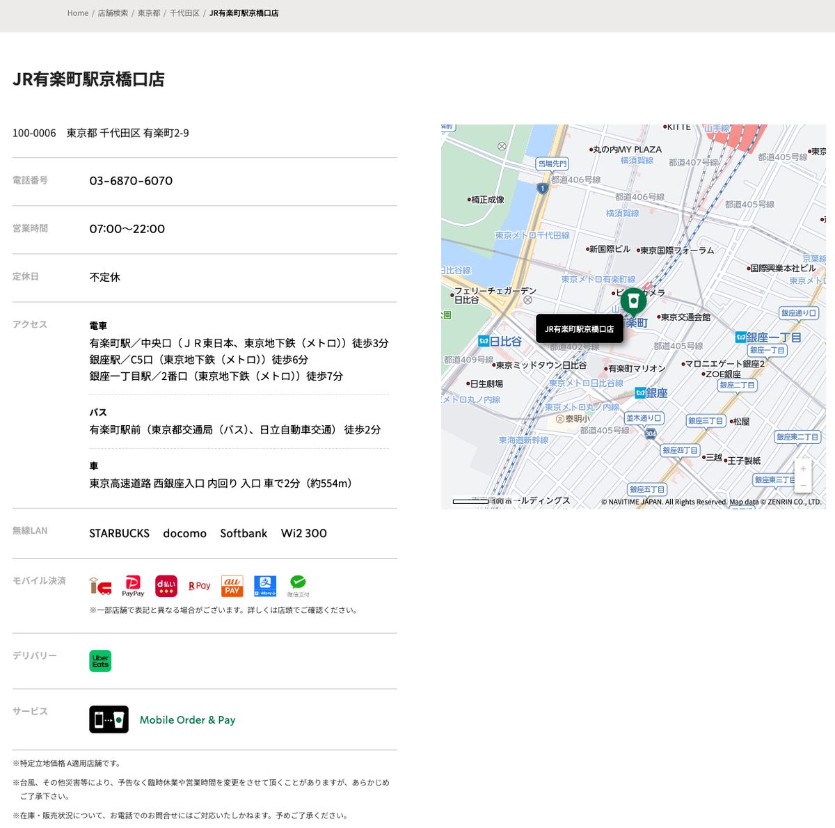Click the 丸の内MY PLAZA label on map
This screenshot has height=828, width=835.
click(x=626, y=150)
